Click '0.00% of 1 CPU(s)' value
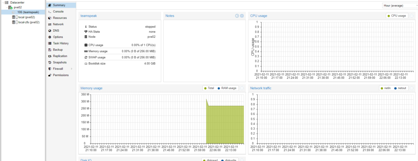The width and height of the screenshot is (418, 161). point(143,45)
